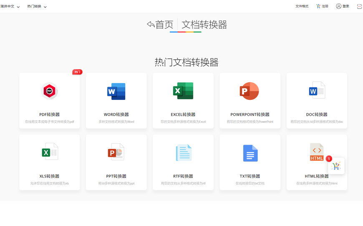Open the 文件格式 menu item
Screen dimensions: 363x226
pyautogui.click(x=302, y=6)
